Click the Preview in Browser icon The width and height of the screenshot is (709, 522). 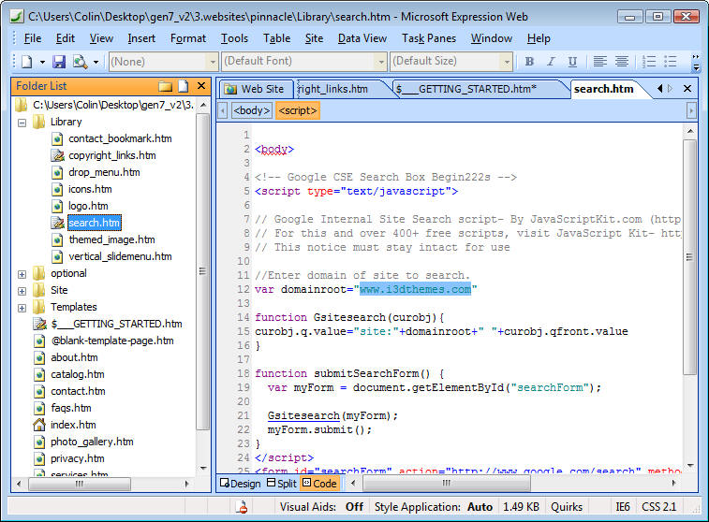click(x=80, y=62)
